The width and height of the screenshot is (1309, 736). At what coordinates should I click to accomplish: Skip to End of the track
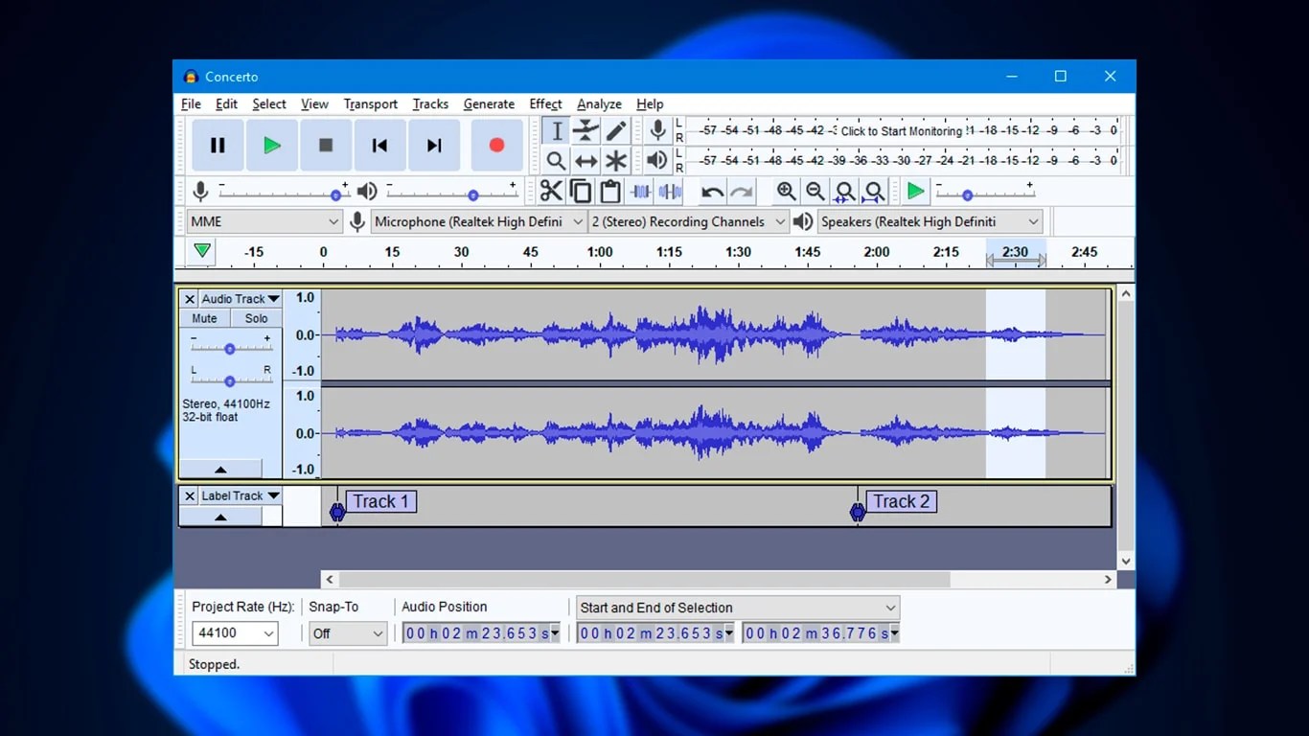pos(434,146)
